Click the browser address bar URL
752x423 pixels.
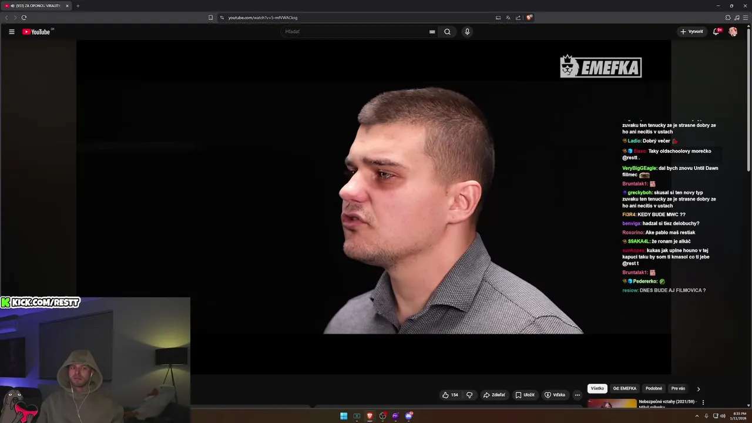coord(263,18)
